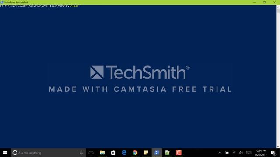Image resolution: width=280 pixels, height=157 pixels.
Task: Open Task View from the taskbar
Action: (91, 153)
